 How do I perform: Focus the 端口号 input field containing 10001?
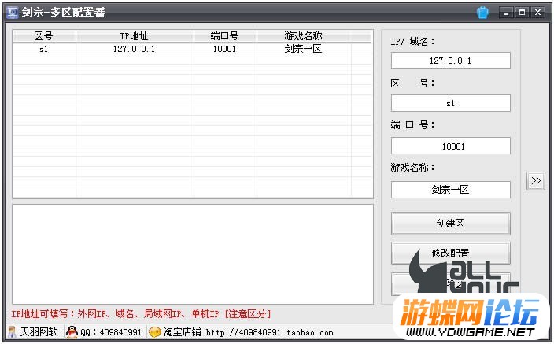click(x=450, y=146)
